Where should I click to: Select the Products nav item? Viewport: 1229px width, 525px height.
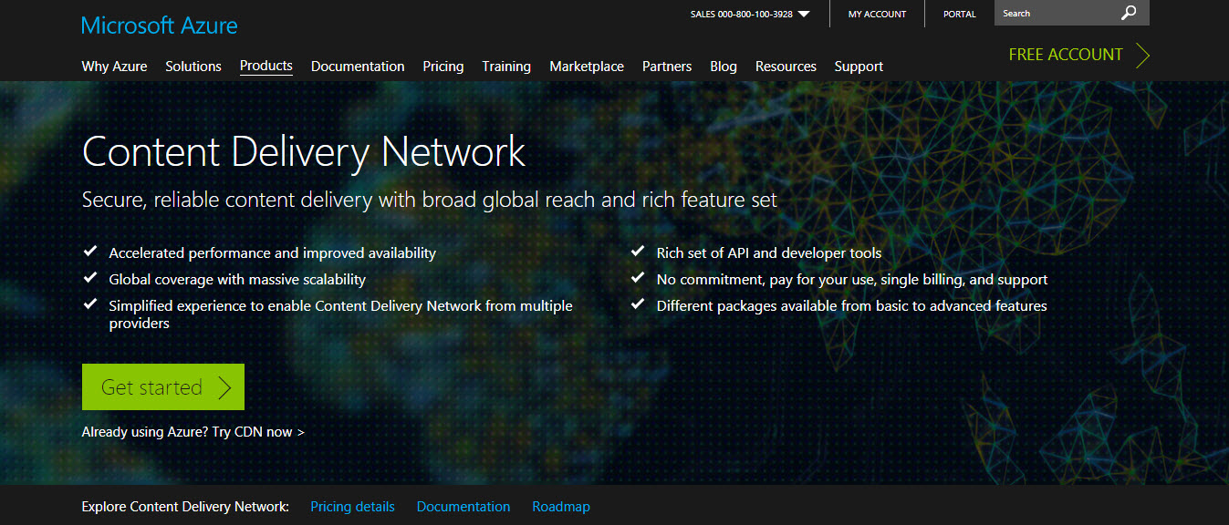tap(266, 66)
